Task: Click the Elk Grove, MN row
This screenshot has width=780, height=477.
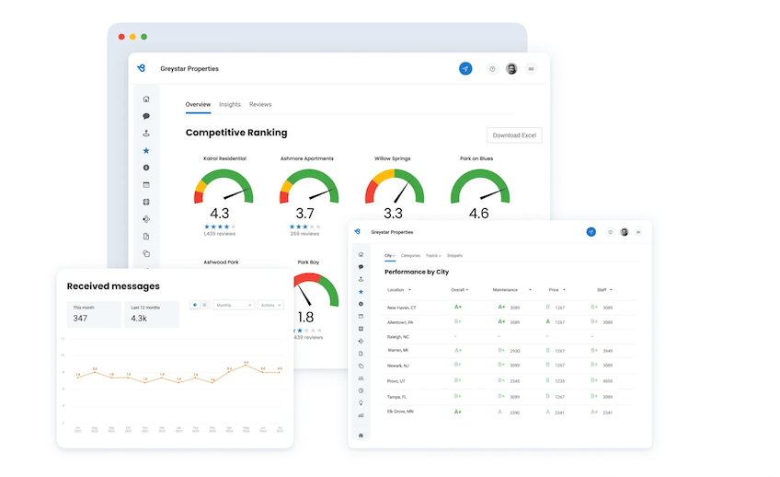Action: pyautogui.click(x=508, y=412)
